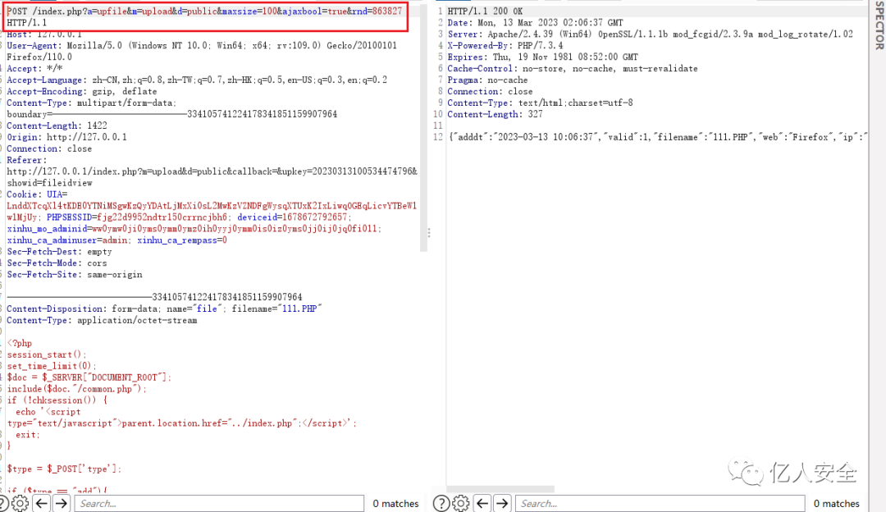Click the Sec-Fetch-Mode: cors header
The width and height of the screenshot is (886, 512).
(57, 263)
